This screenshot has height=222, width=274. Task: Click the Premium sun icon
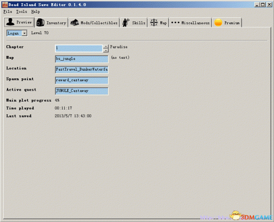pyautogui.click(x=218, y=22)
